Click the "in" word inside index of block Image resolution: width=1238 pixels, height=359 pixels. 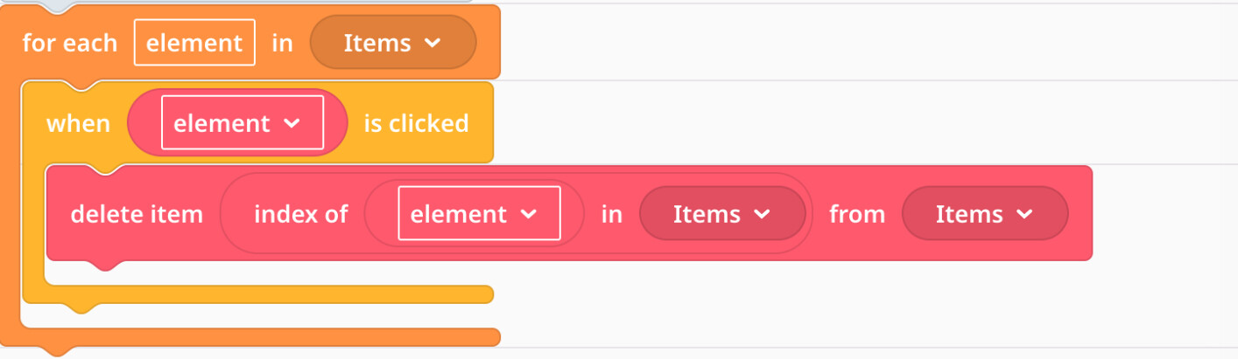point(611,214)
